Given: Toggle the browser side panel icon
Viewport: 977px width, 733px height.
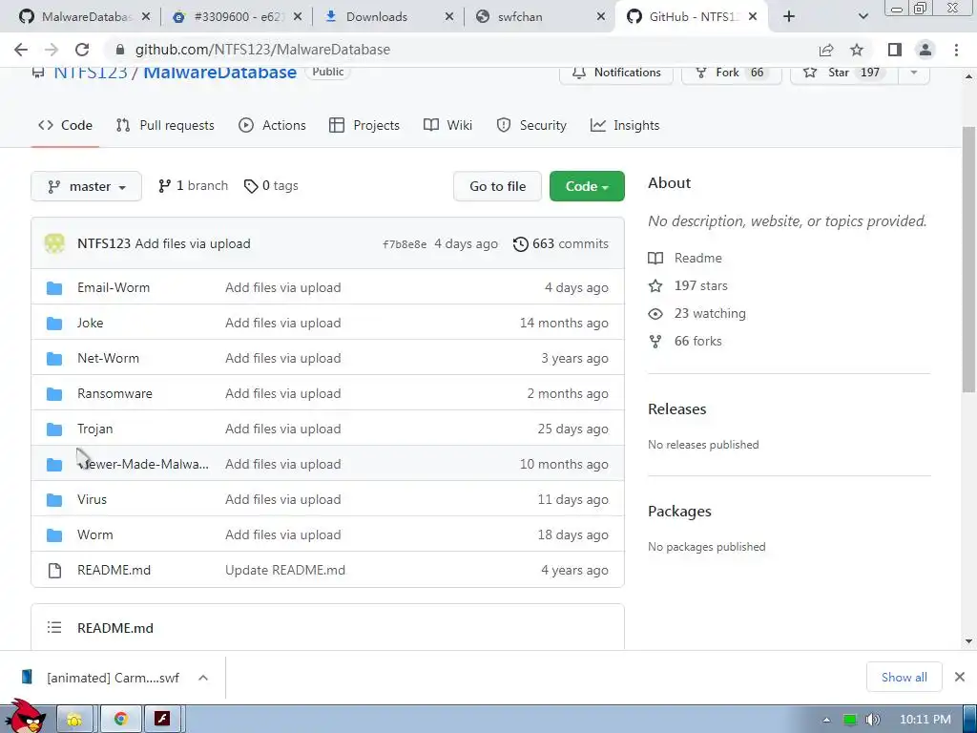Looking at the screenshot, I should (895, 50).
